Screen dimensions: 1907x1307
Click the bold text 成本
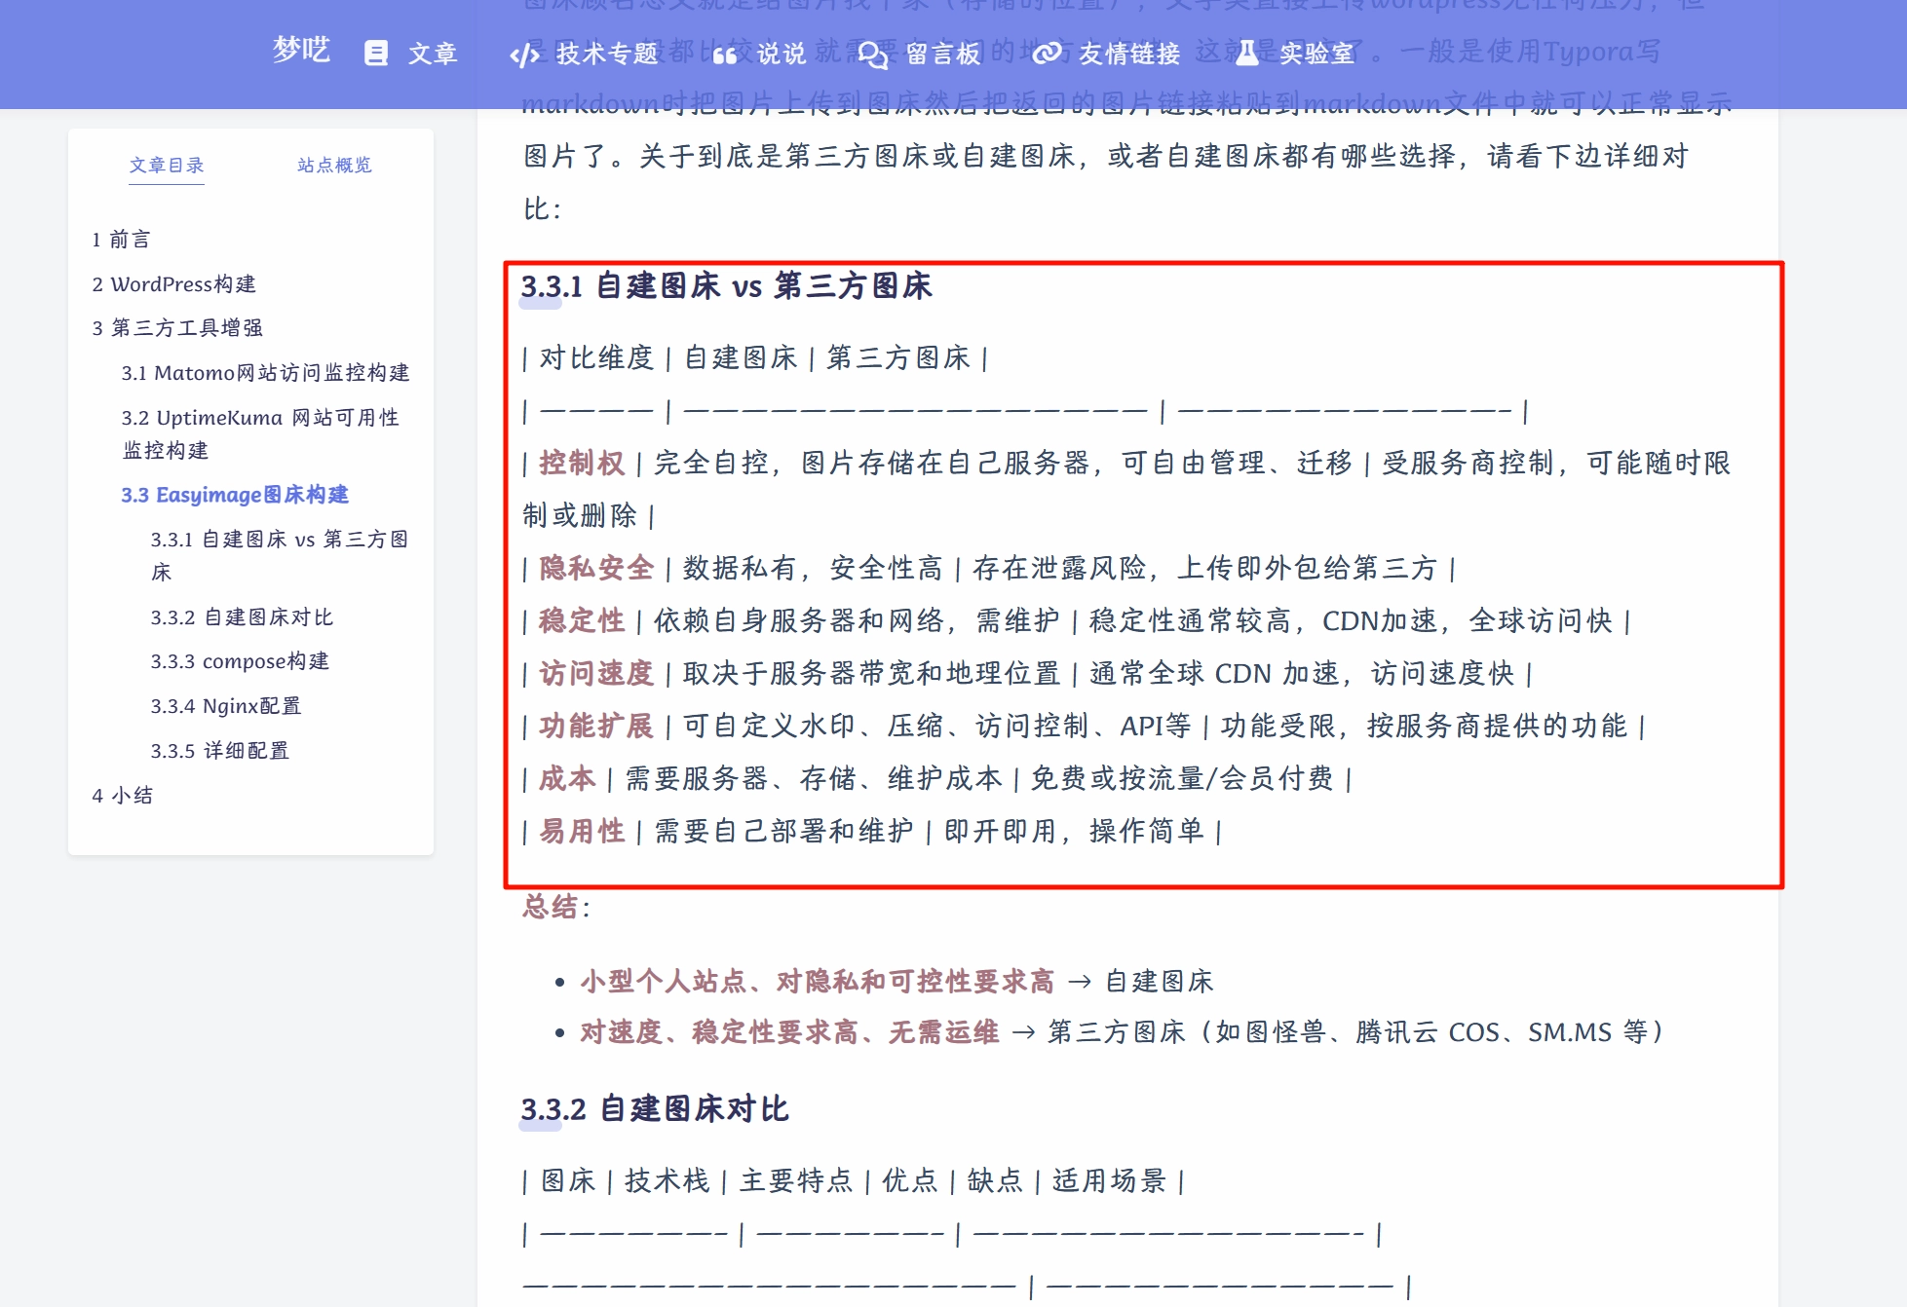[x=567, y=779]
